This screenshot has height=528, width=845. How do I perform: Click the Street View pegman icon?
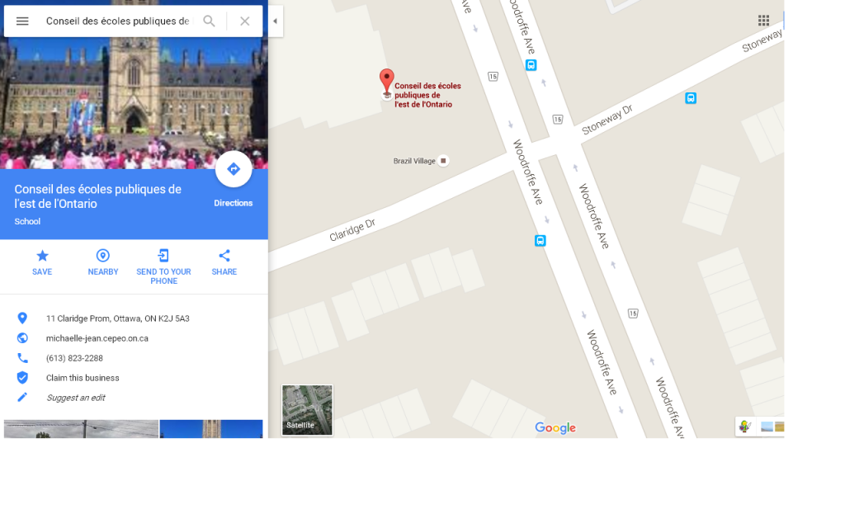(x=745, y=427)
